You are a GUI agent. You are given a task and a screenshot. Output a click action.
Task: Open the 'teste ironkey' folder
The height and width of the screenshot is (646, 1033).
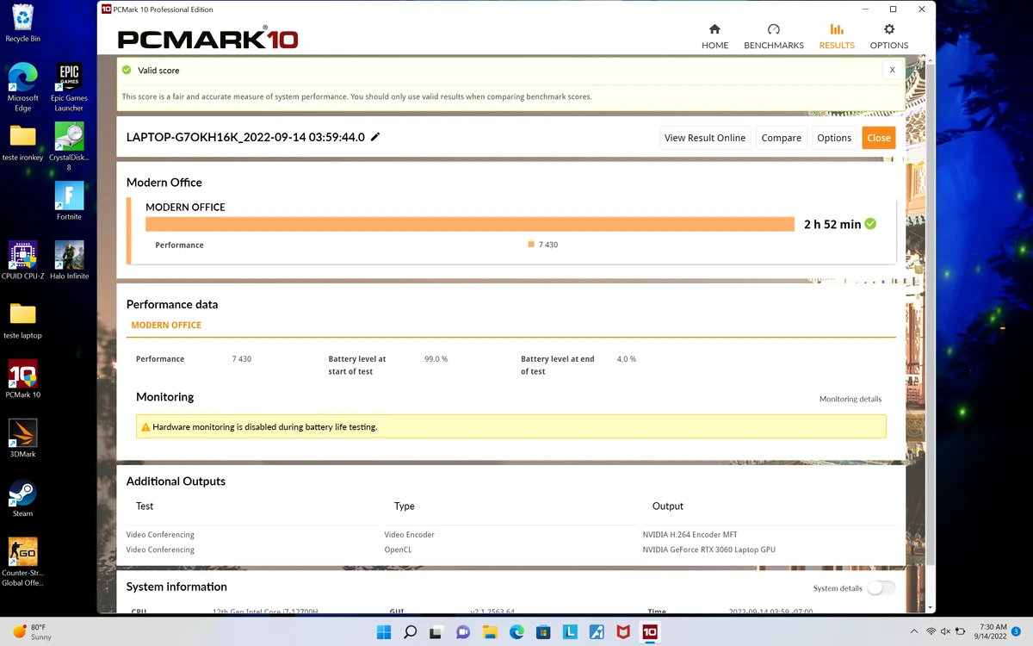click(23, 142)
